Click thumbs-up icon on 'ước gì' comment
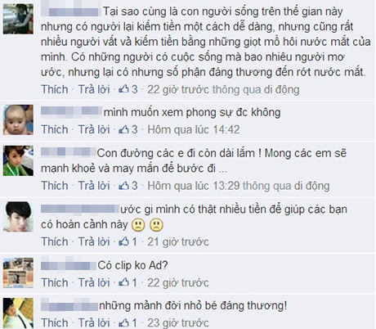376x329 pixels. tap(123, 241)
